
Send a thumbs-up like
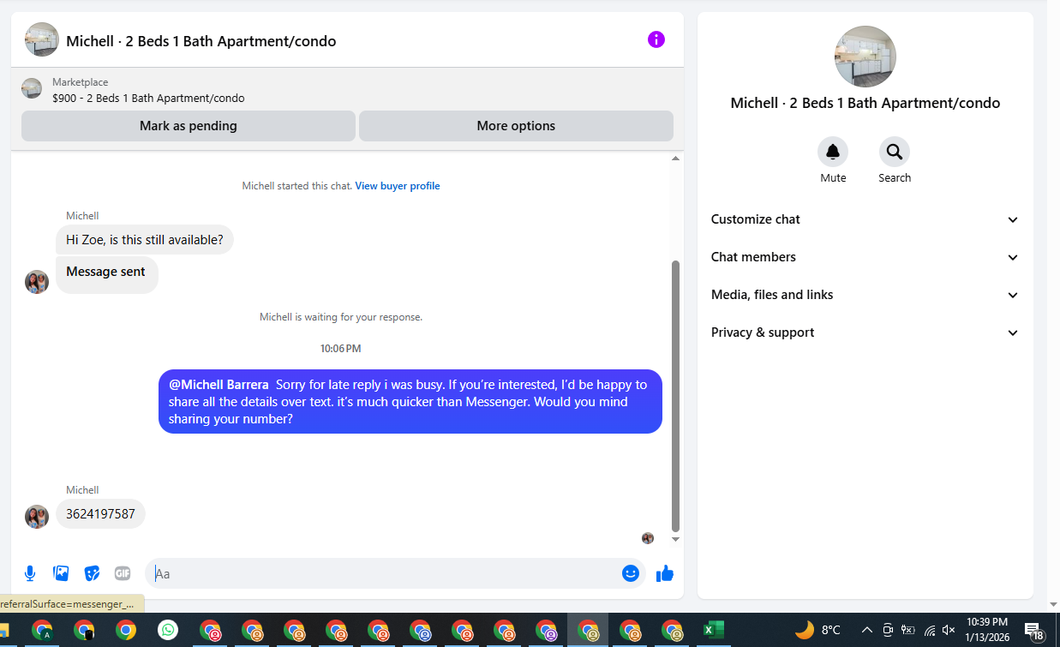(665, 573)
